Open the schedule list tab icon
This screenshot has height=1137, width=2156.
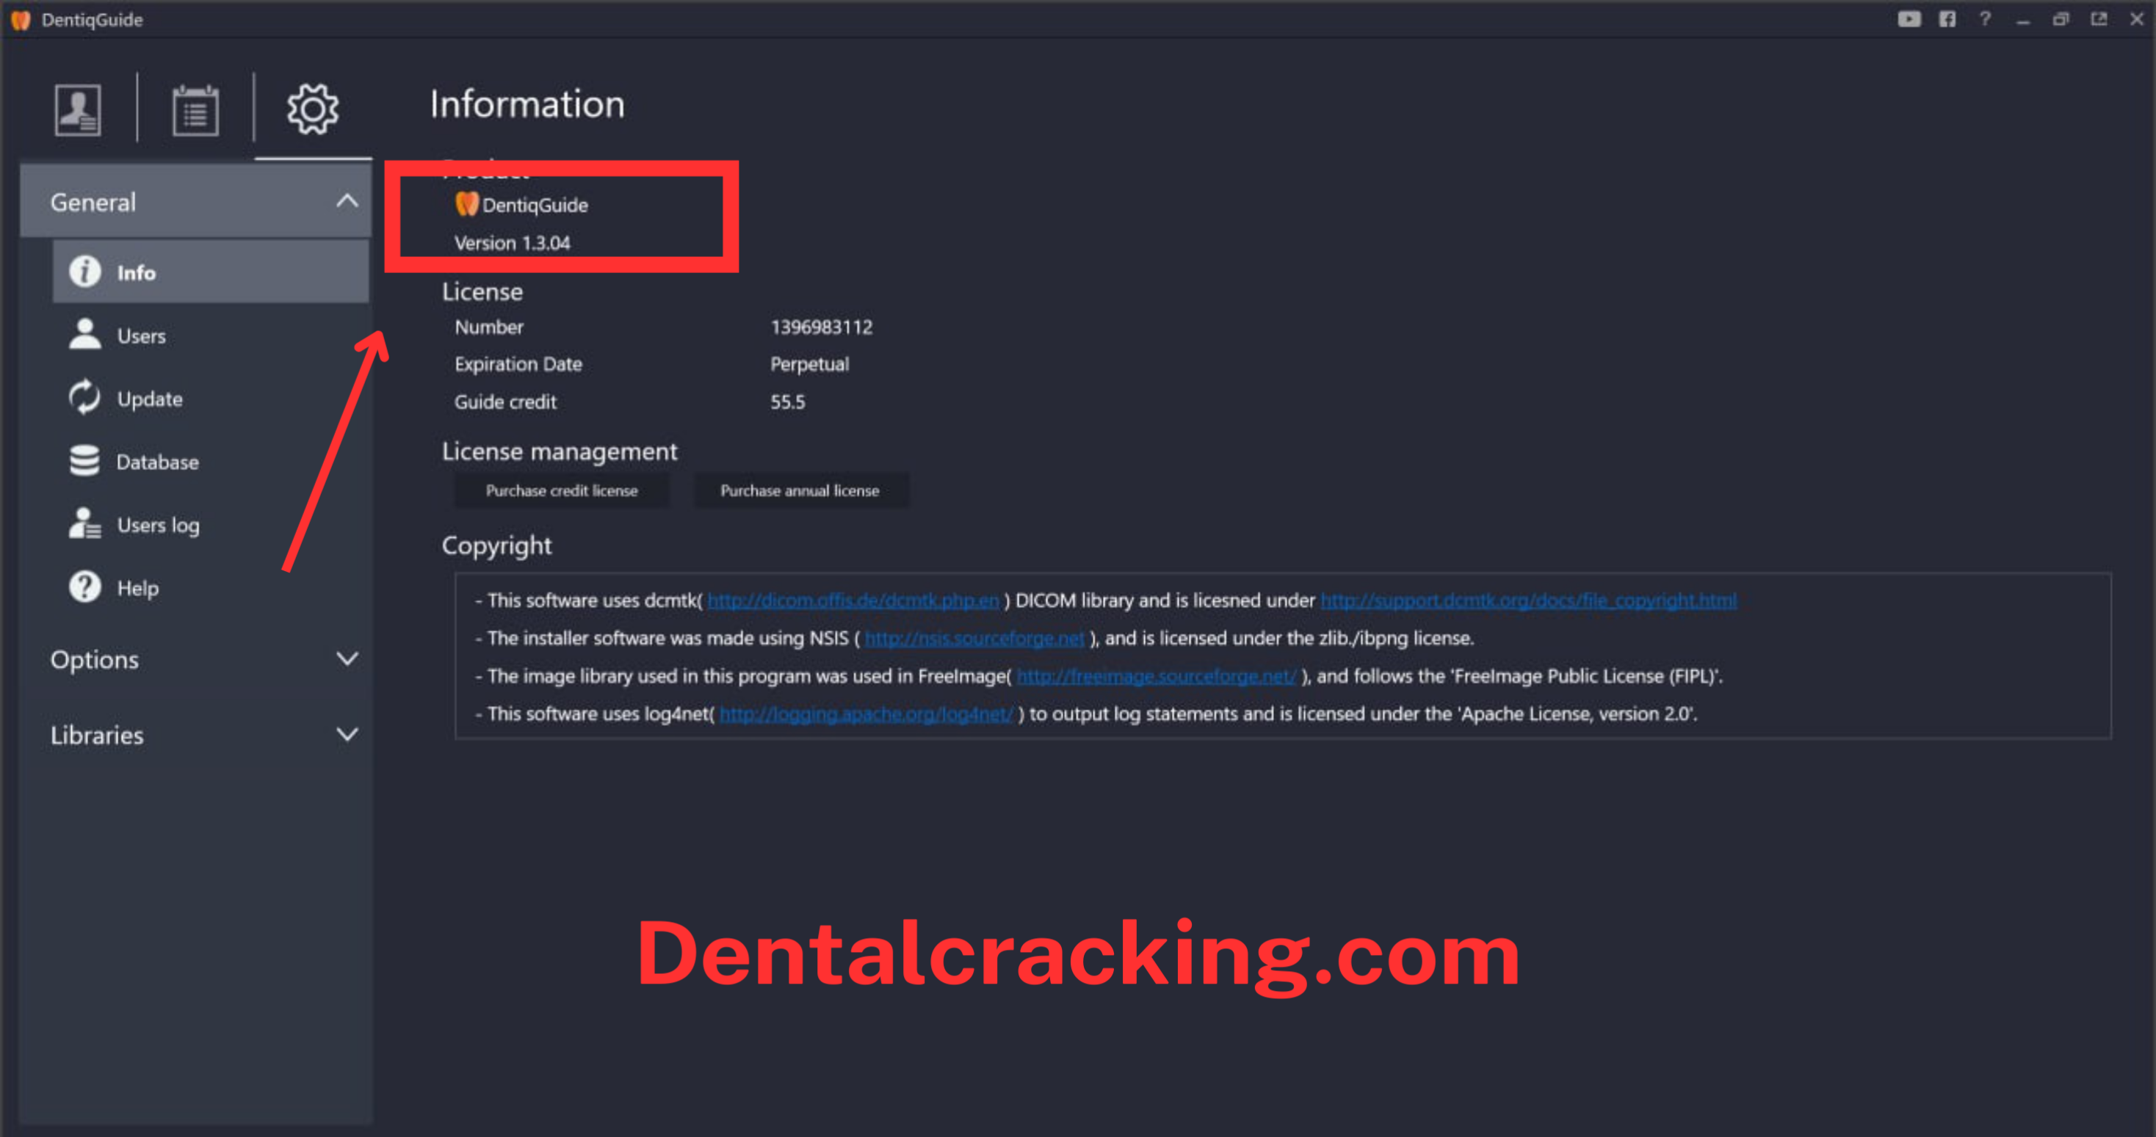pyautogui.click(x=195, y=109)
